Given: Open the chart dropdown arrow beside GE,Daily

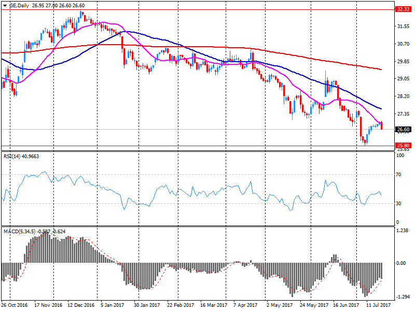Looking at the screenshot, I should coord(5,6).
